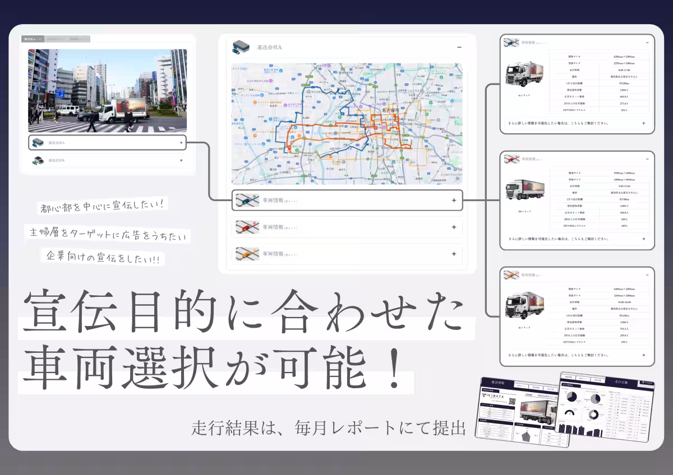
Task: Click warehouse icon in left panel's first row
Action: tap(38, 143)
